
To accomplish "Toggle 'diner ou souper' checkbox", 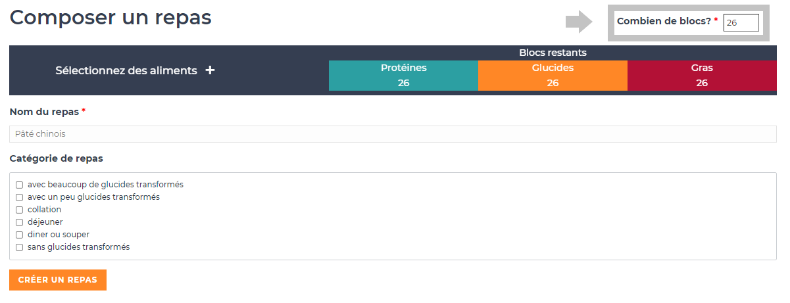I will [20, 235].
